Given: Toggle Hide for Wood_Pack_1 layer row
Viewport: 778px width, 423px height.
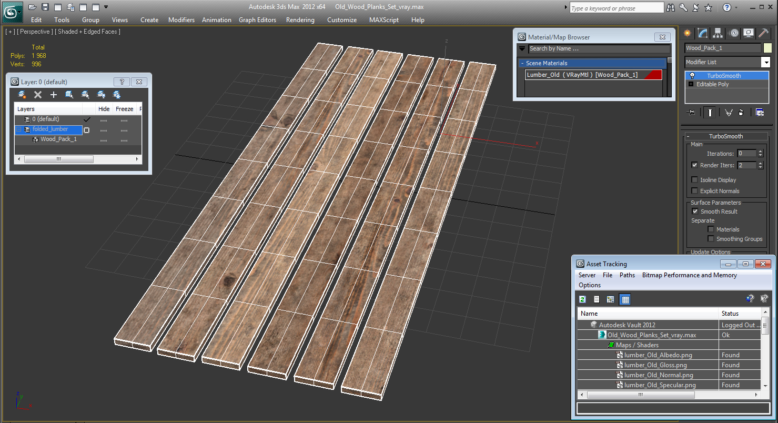Looking at the screenshot, I should (x=104, y=140).
